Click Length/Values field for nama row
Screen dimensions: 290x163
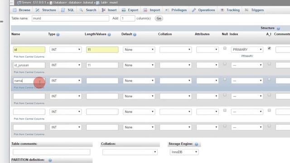click(102, 81)
